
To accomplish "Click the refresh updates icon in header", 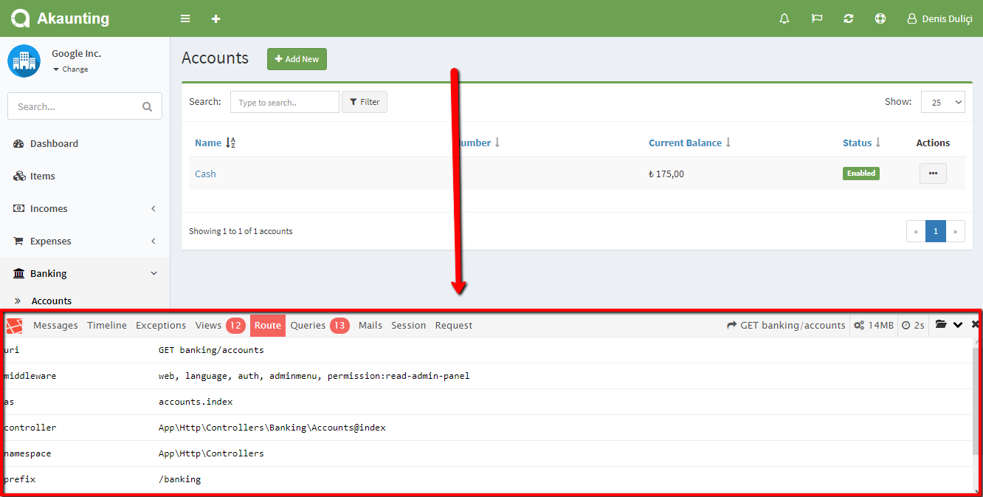I will point(849,18).
